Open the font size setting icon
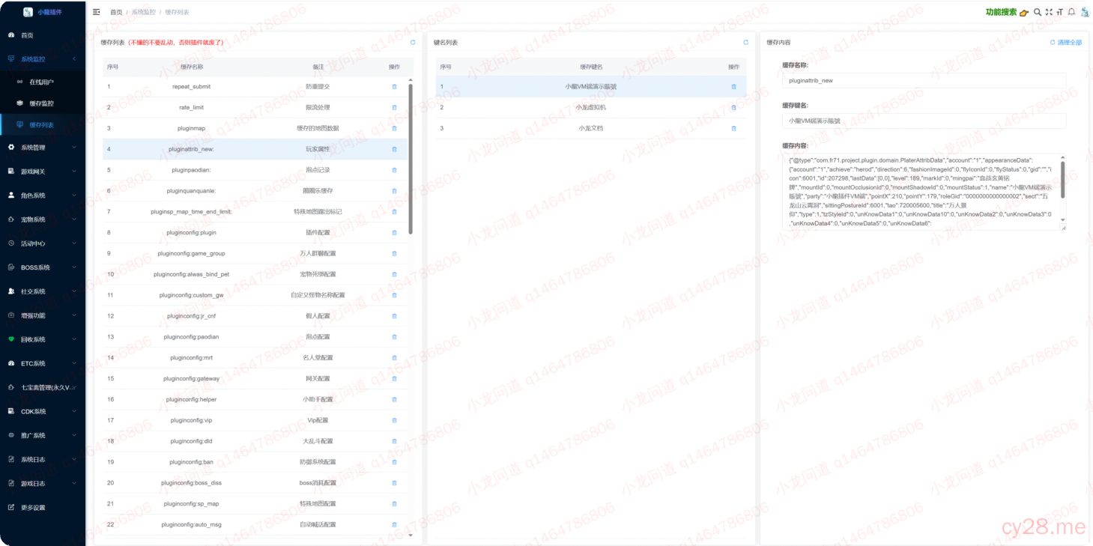Screen dimensions: 1093x546 [x=1060, y=12]
